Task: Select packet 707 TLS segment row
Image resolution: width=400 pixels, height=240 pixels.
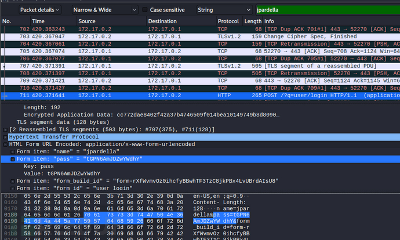Action: pyautogui.click(x=200, y=66)
